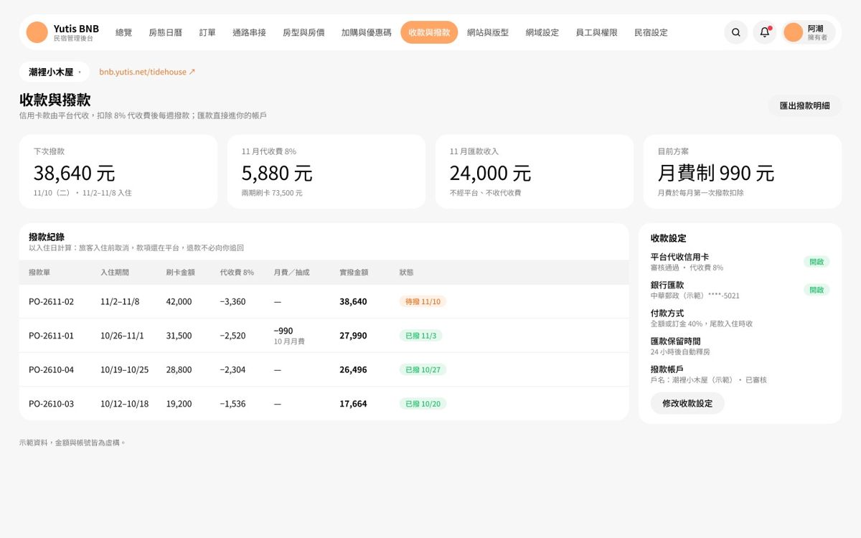Click the 待撥 11/10 status badge
Viewport: 861px width, 538px height.
[423, 301]
